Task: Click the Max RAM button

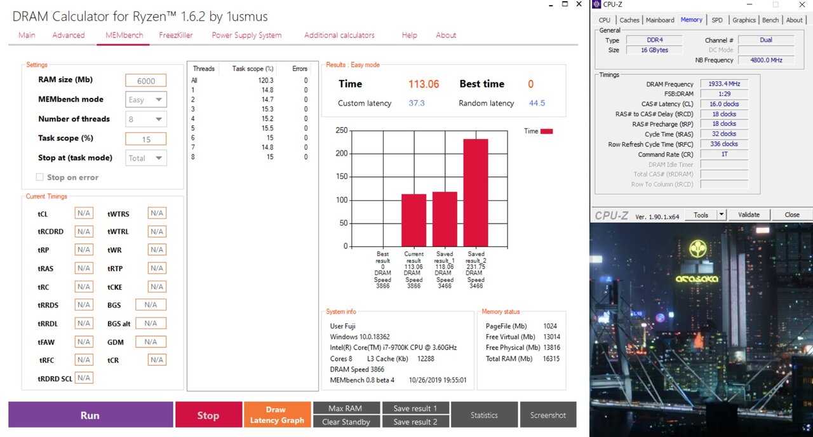Action: pyautogui.click(x=346, y=408)
